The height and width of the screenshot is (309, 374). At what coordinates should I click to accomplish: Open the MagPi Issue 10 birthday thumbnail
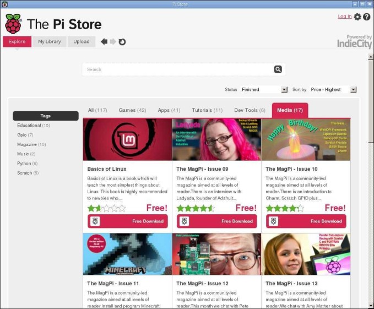click(x=306, y=139)
